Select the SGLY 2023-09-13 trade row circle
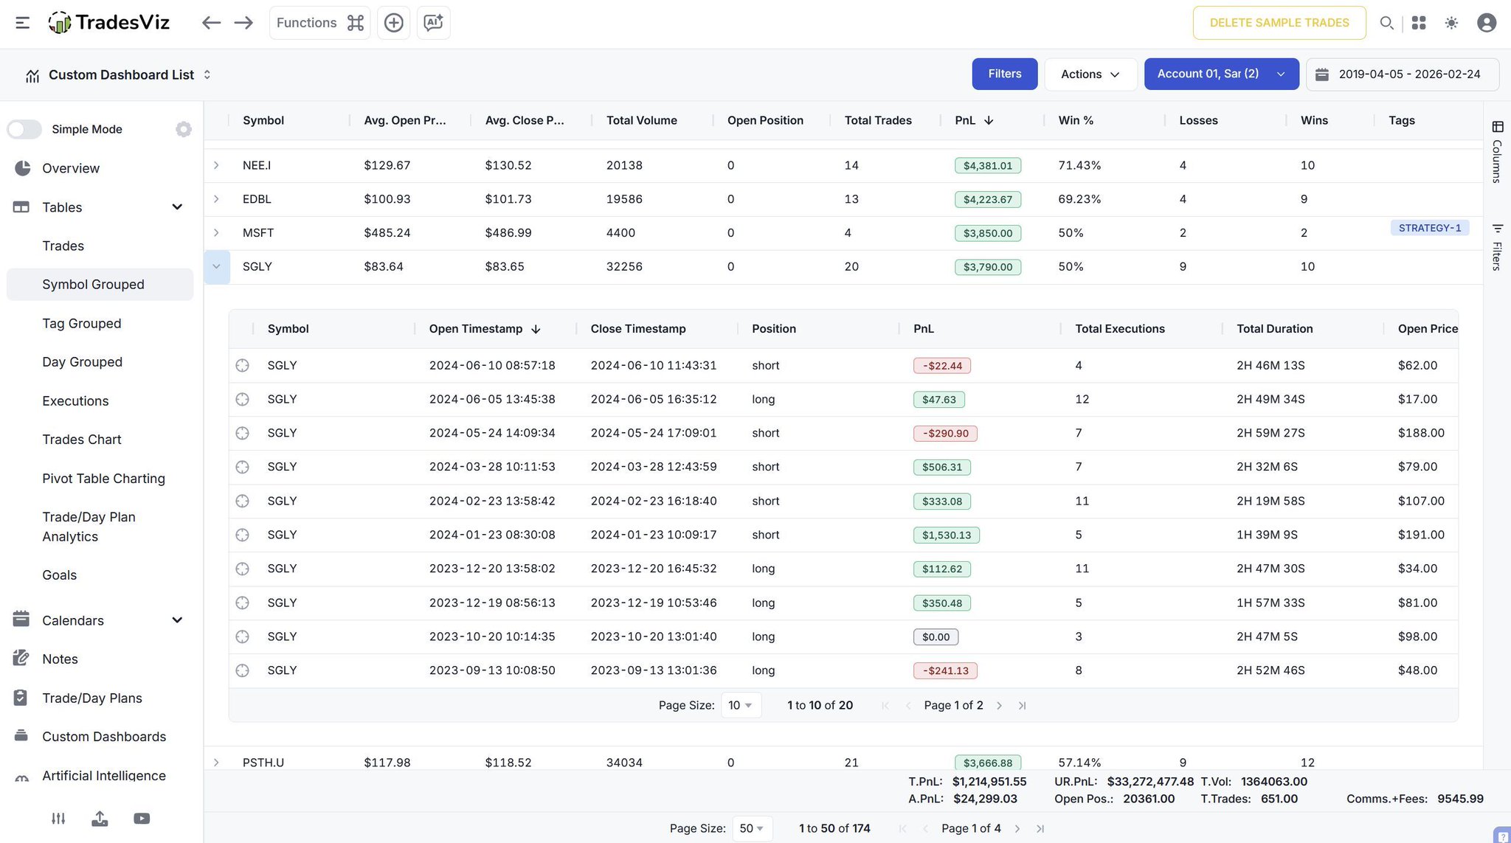Image resolution: width=1511 pixels, height=843 pixels. [242, 671]
